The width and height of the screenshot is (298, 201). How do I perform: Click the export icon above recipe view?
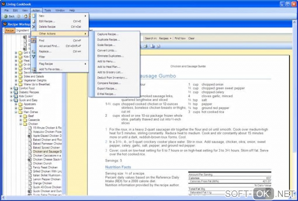(158, 46)
